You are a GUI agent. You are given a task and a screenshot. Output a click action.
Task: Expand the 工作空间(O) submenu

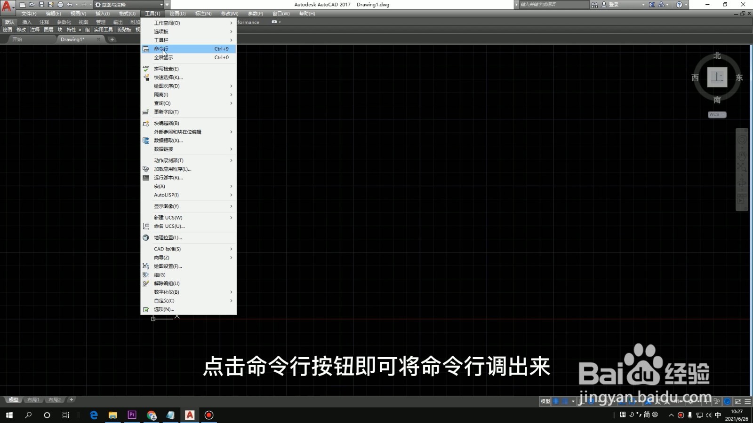189,23
